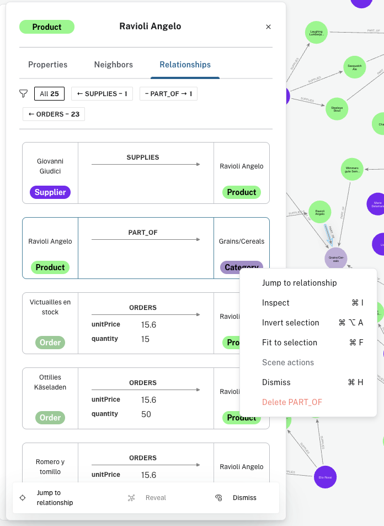Select Ravioli Angelo node in graph

319,212
